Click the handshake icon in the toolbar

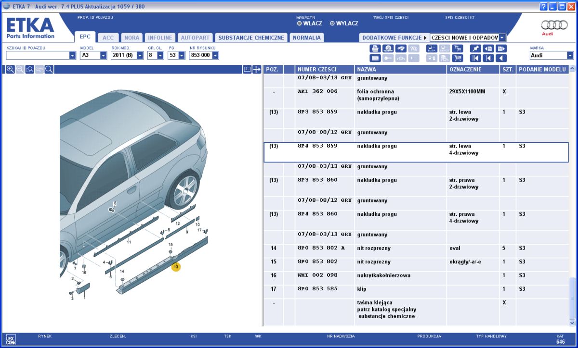pos(401,49)
